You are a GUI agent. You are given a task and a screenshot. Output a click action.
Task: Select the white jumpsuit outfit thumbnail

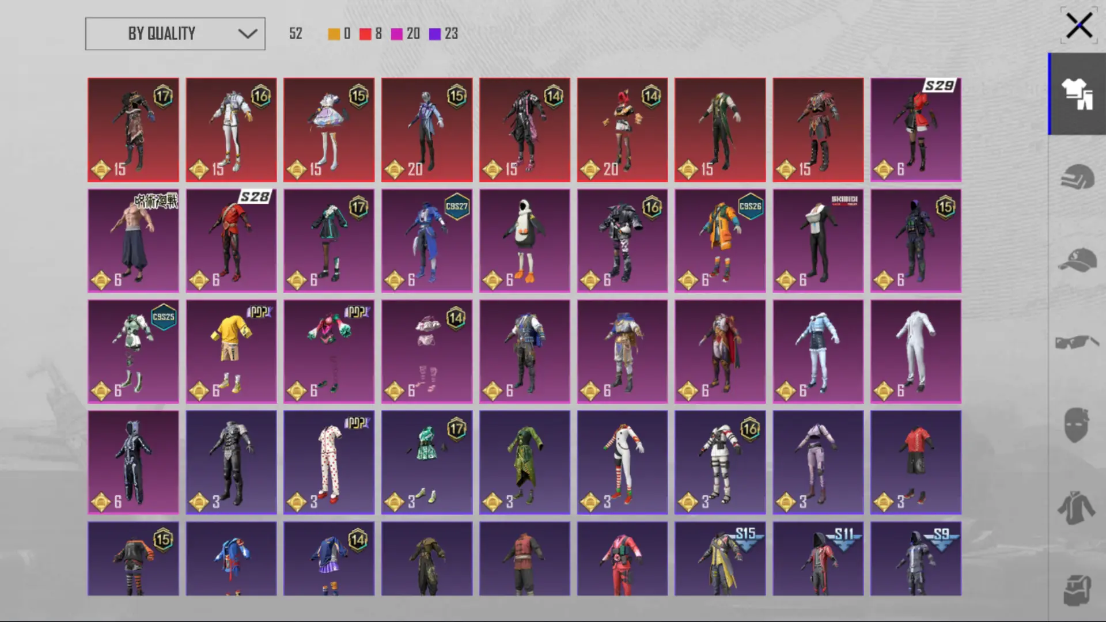coord(915,351)
